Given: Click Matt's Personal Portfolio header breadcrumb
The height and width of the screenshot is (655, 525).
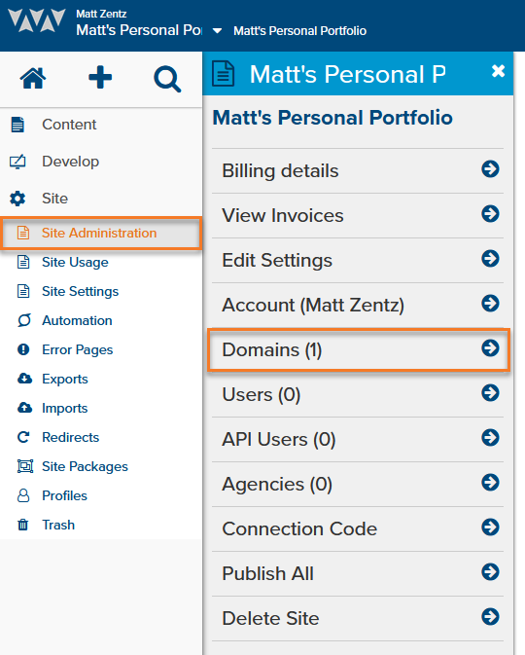Looking at the screenshot, I should 300,31.
